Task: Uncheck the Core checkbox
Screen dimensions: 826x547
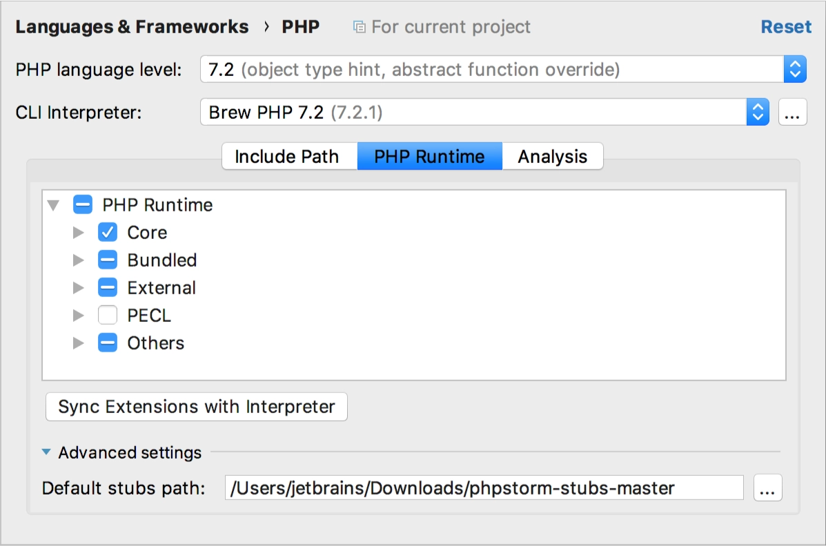Action: click(108, 232)
